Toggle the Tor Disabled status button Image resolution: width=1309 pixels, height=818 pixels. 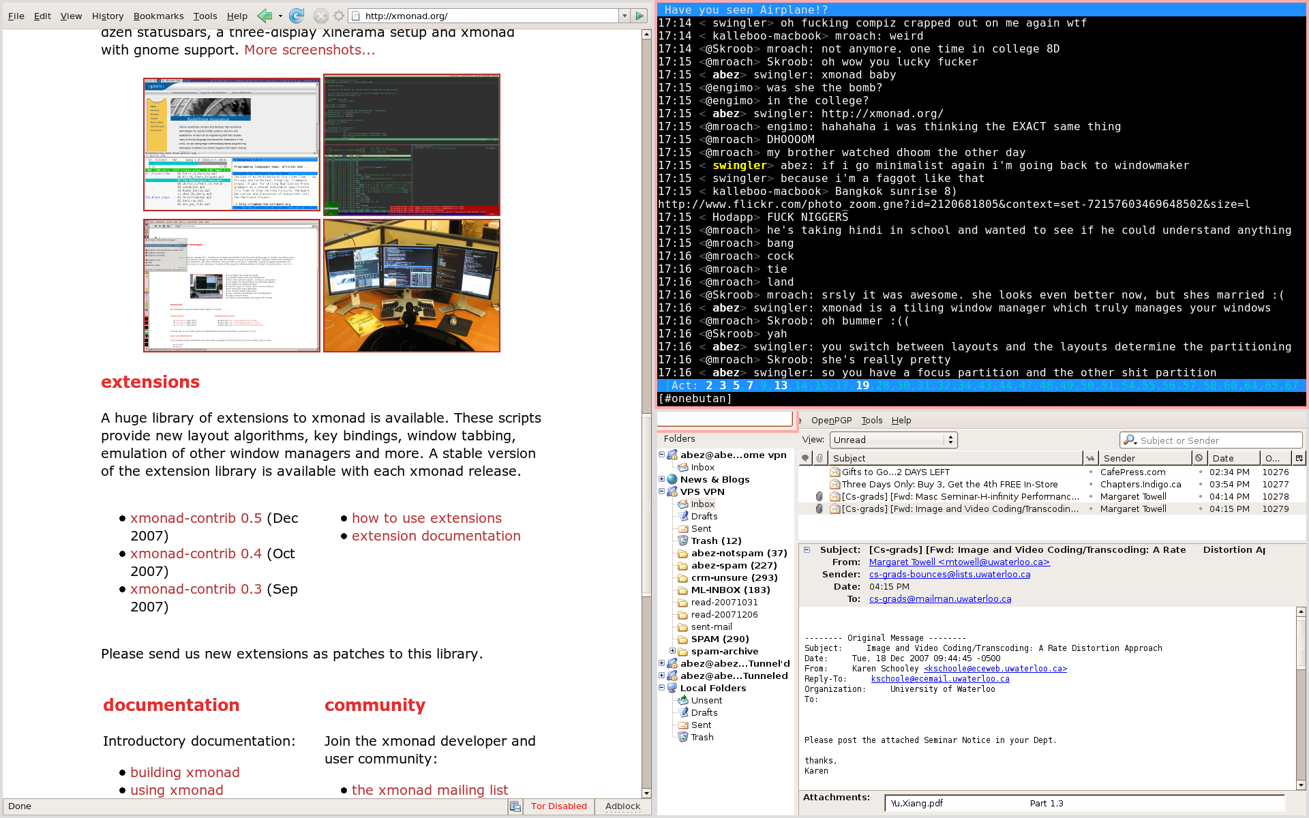point(558,806)
